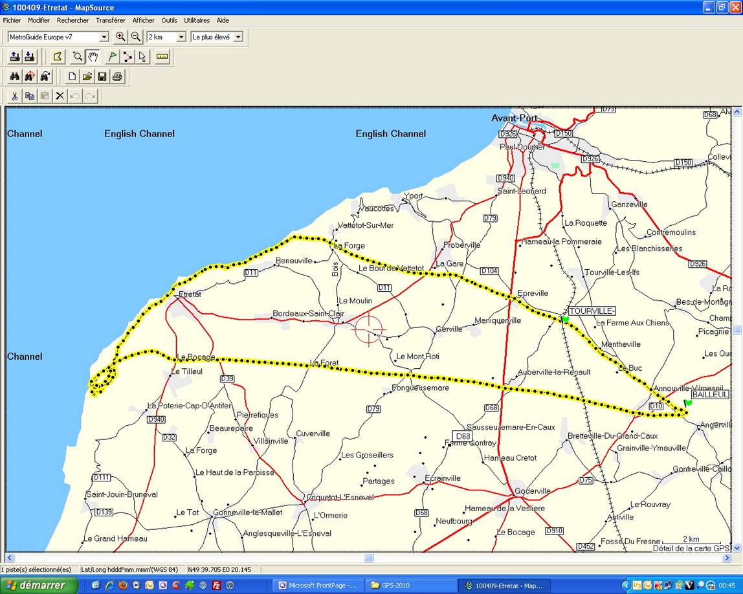Click the N49 39.705 E0 20.145 coordinates
The image size is (743, 594).
pyautogui.click(x=219, y=569)
